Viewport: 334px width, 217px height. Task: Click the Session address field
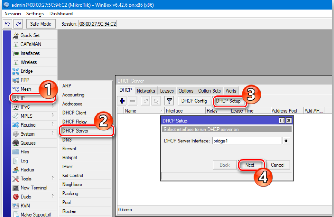pos(97,24)
